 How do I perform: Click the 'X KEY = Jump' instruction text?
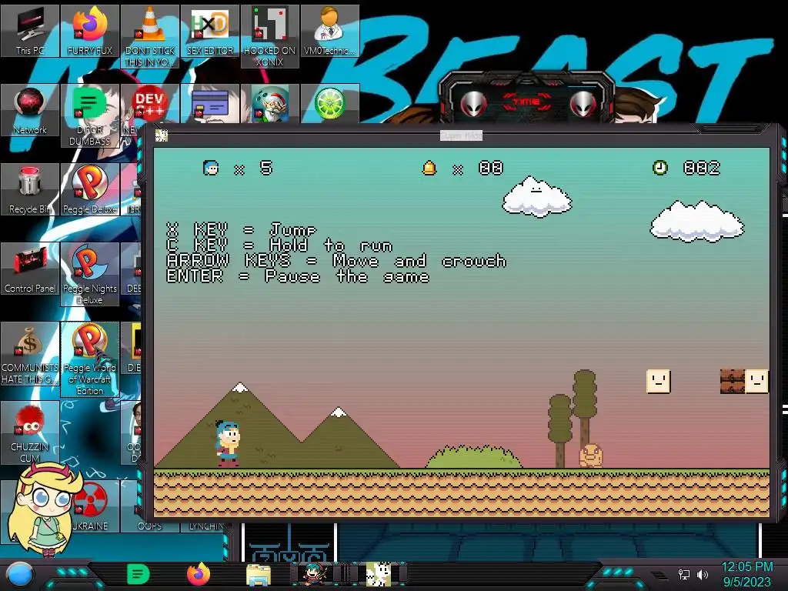(x=241, y=230)
